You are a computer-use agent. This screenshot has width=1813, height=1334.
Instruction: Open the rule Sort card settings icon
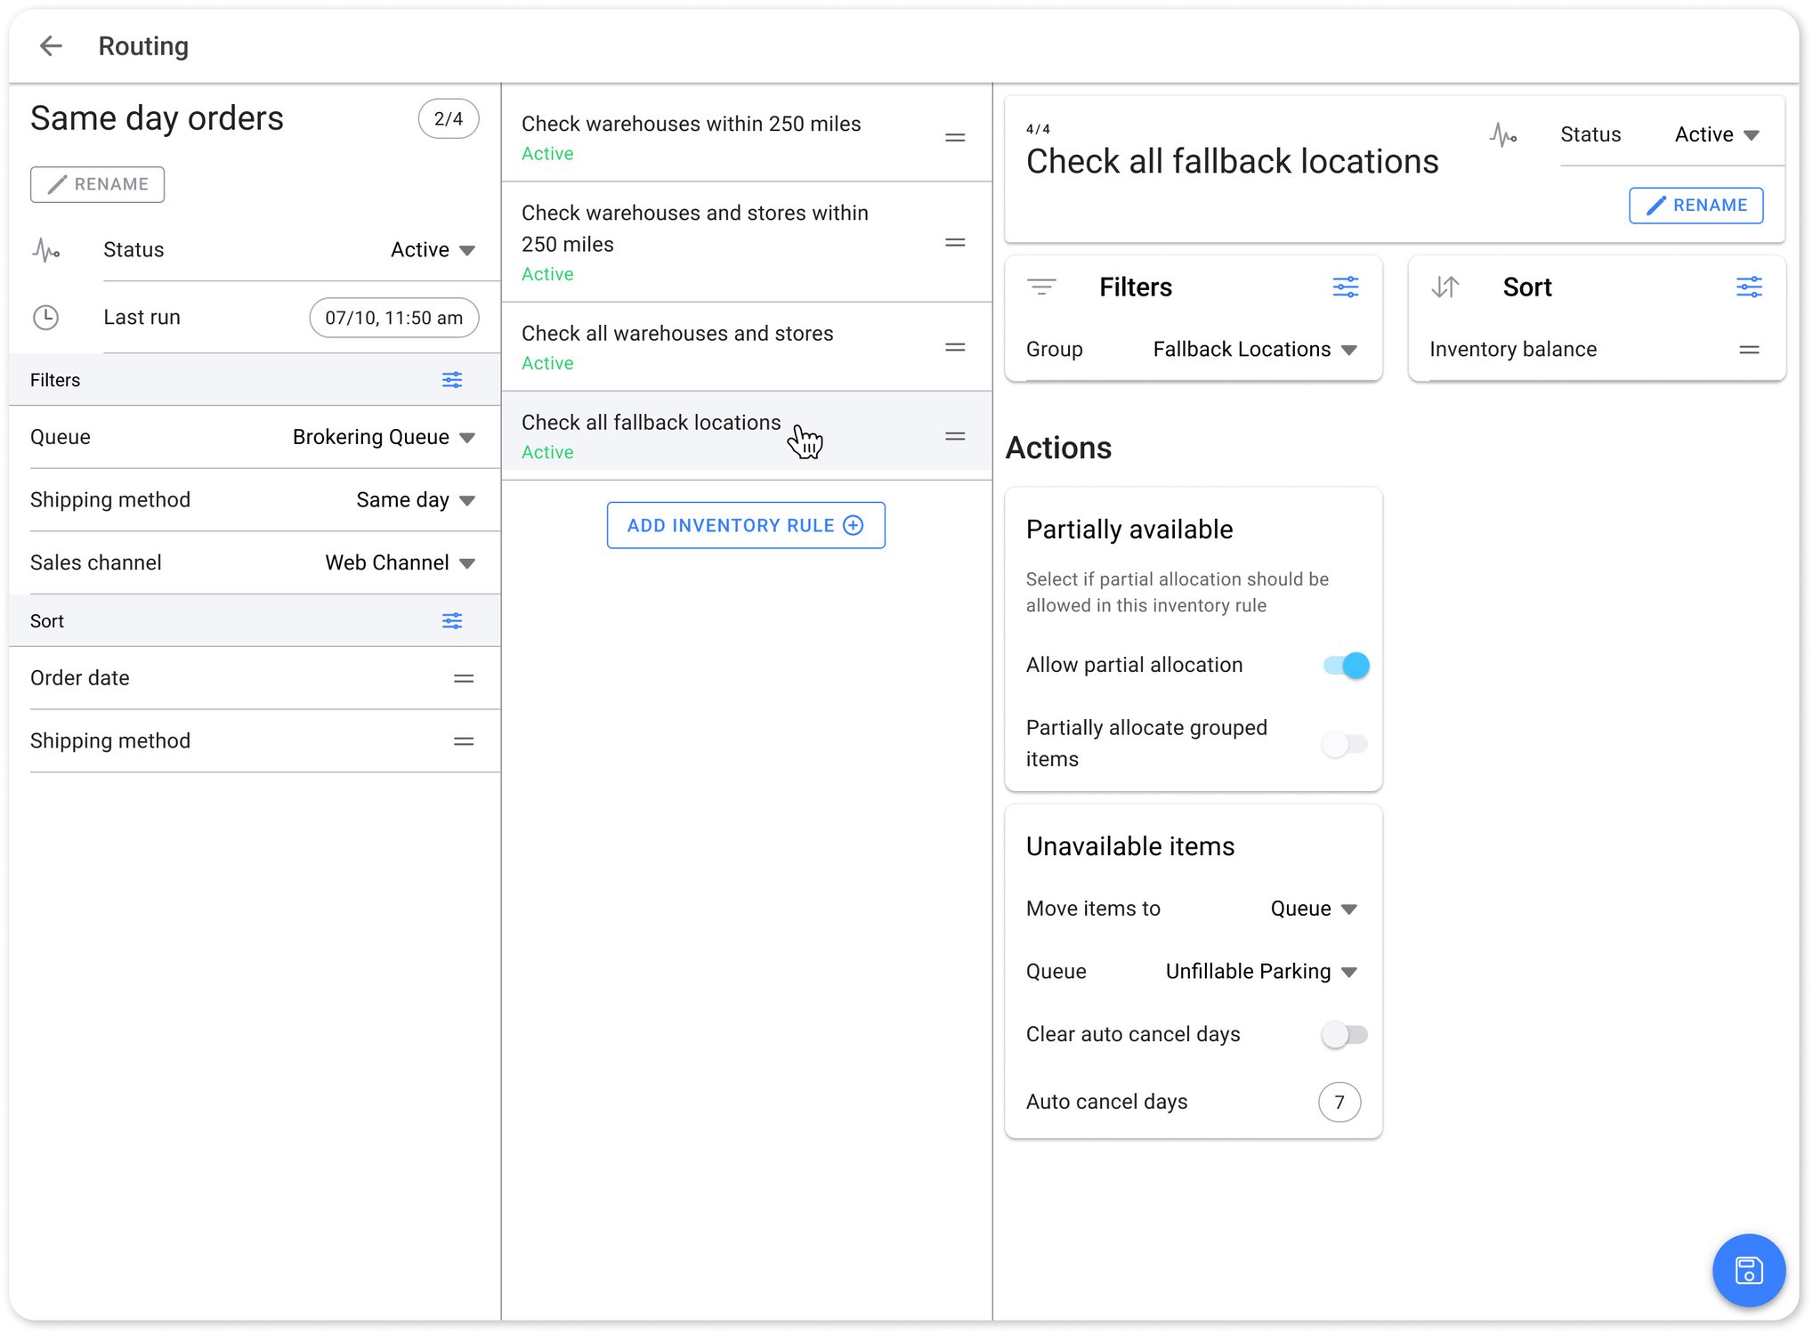click(1749, 287)
